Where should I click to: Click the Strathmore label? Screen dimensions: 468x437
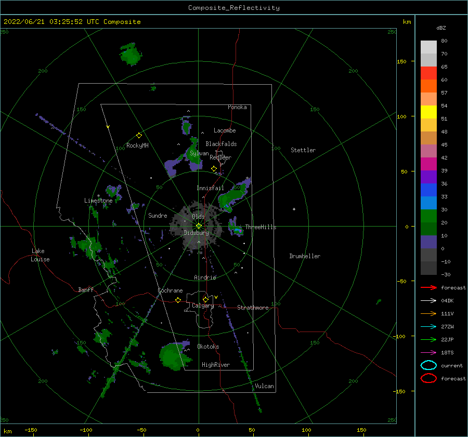click(253, 308)
